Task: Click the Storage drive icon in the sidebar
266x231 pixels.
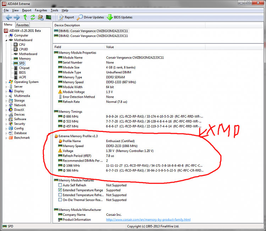Action: (11, 101)
